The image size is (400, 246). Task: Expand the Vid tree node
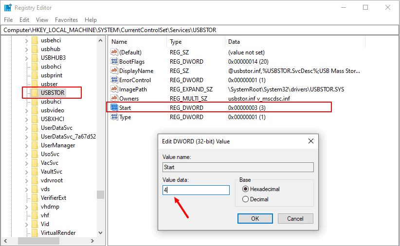coord(27,224)
